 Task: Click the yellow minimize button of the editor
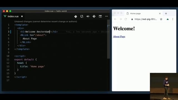click(7, 11)
